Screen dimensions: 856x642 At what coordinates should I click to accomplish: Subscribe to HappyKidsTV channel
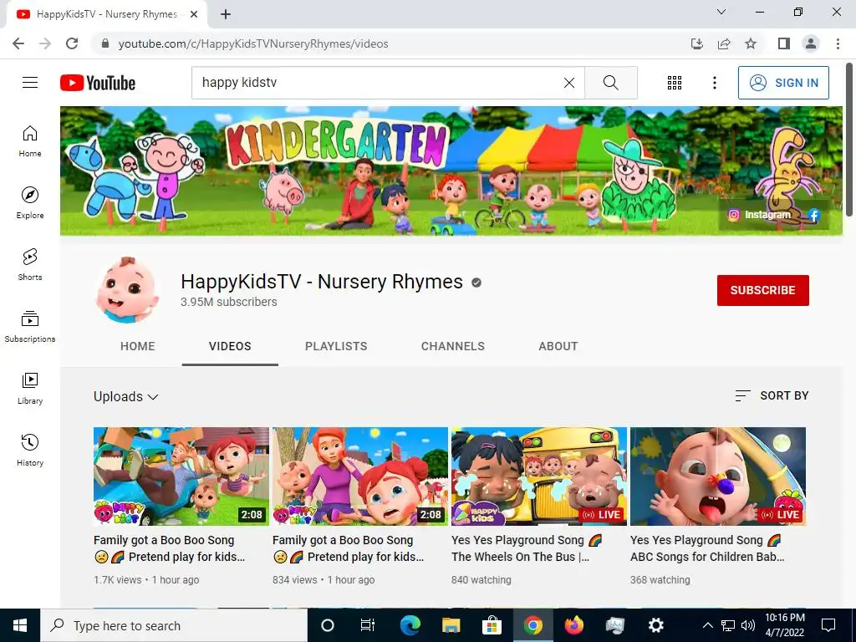pyautogui.click(x=762, y=290)
